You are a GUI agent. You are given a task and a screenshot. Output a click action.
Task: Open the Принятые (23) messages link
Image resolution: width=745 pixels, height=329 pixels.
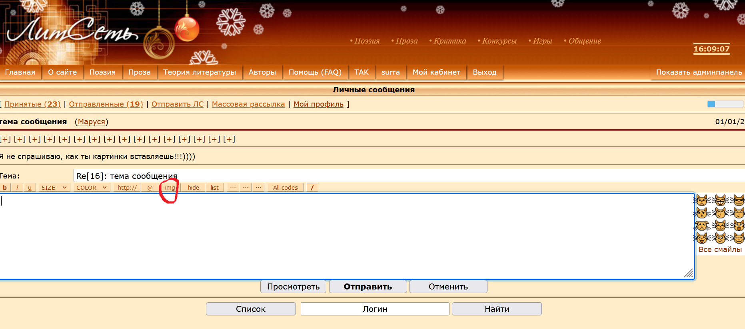[32, 104]
